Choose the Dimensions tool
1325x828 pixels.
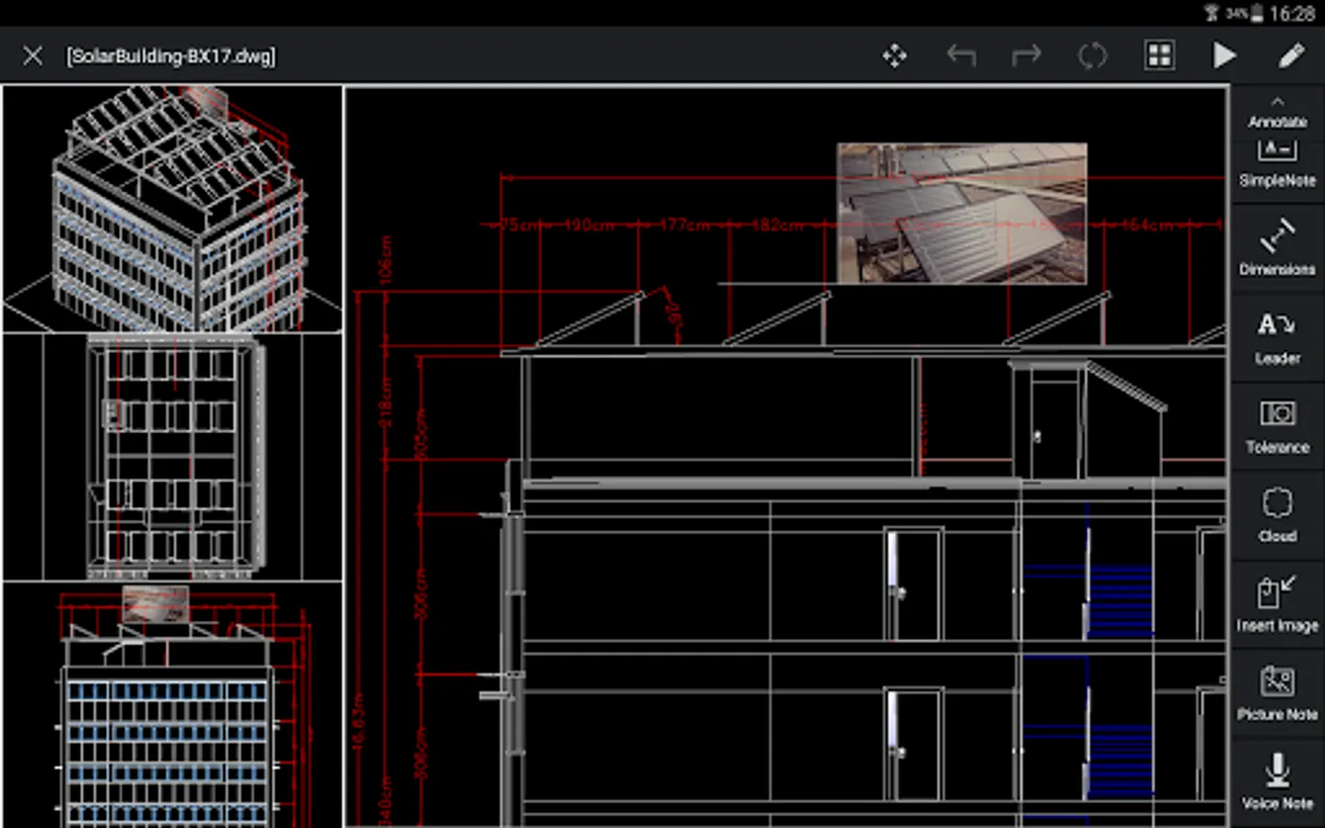coord(1277,247)
